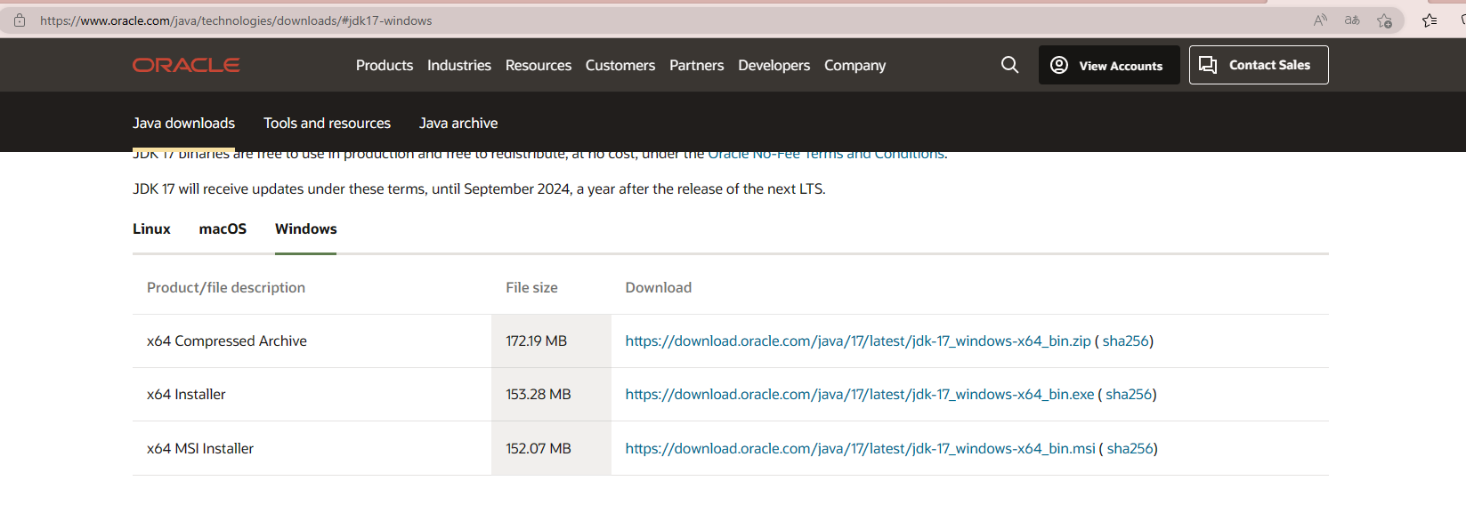Open the Developers menu

coord(774,65)
